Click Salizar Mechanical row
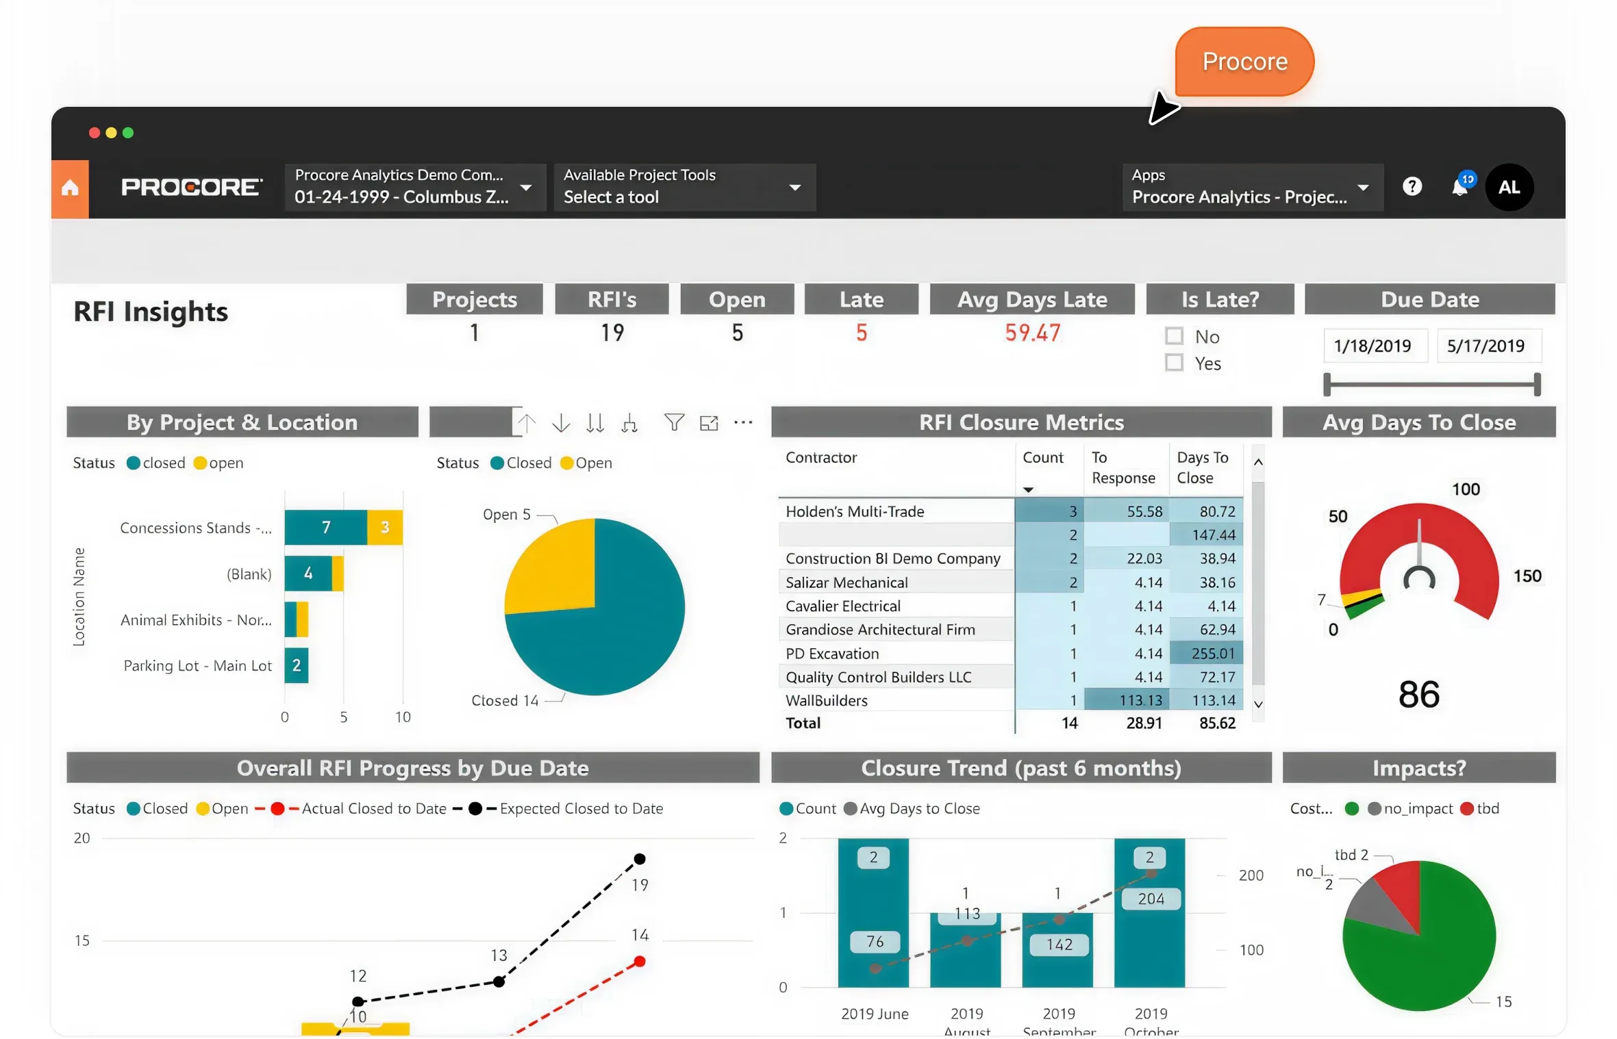 pyautogui.click(x=1011, y=582)
